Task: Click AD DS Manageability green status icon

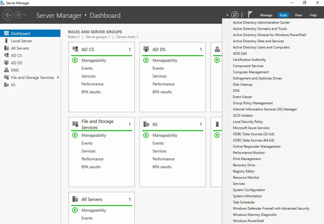Action: click(x=146, y=60)
